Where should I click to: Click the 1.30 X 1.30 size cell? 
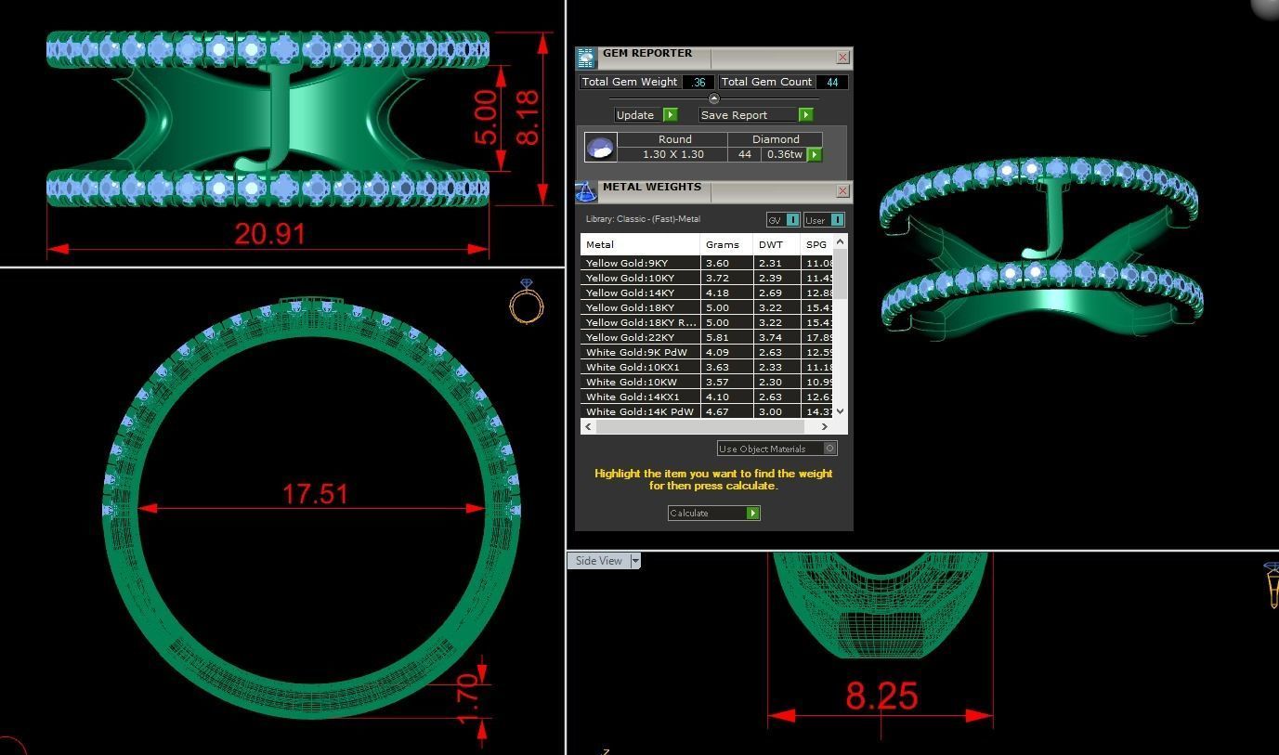673,154
